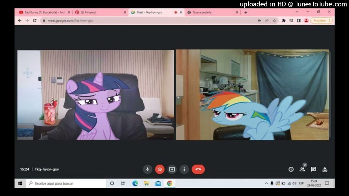Open the in-call chat panel
The image size is (349, 196).
pyautogui.click(x=314, y=169)
